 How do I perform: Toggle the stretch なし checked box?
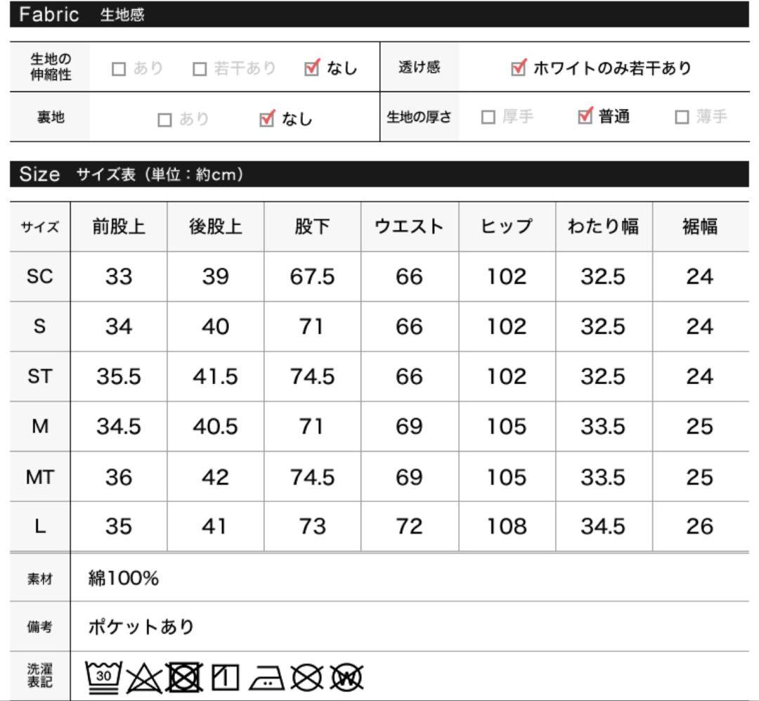point(312,67)
